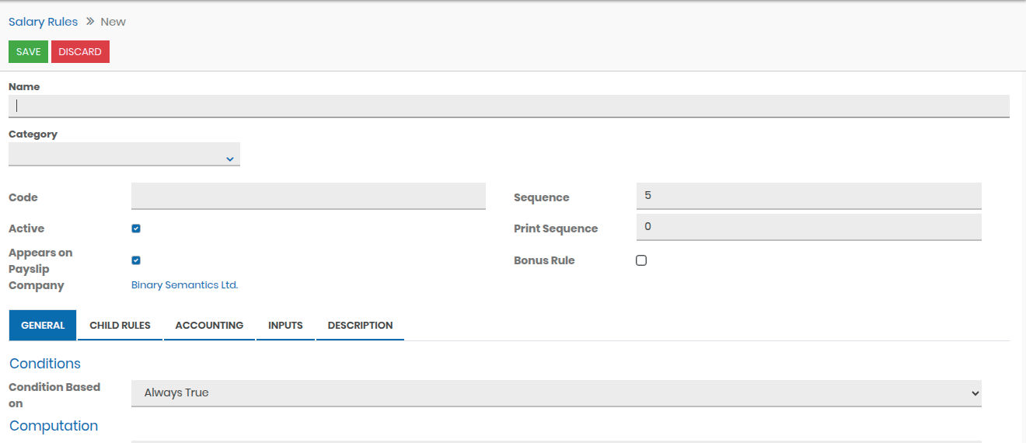This screenshot has height=443, width=1026.
Task: Open the Child Rules tab
Action: coord(120,326)
